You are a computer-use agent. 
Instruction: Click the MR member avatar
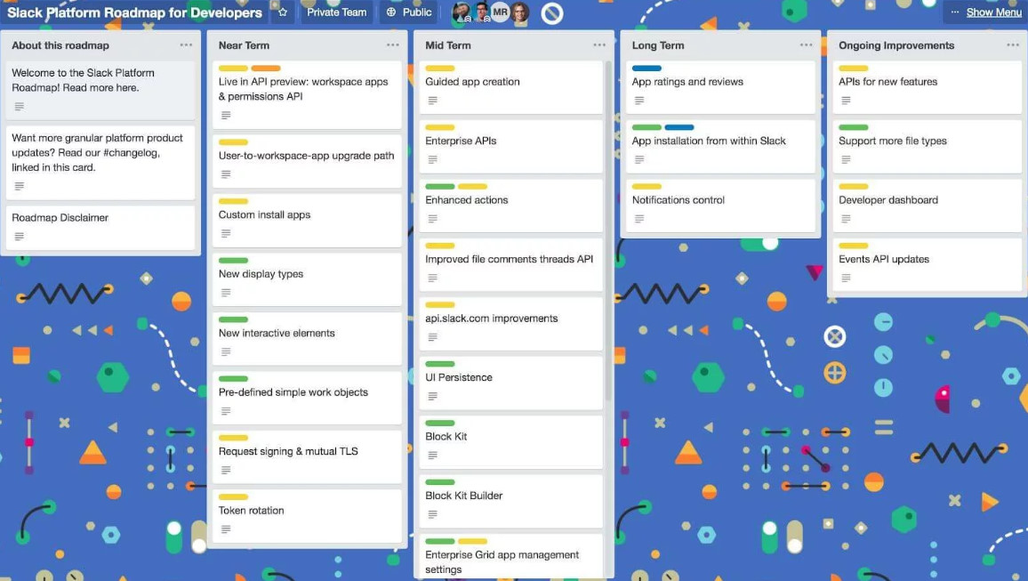coord(499,12)
